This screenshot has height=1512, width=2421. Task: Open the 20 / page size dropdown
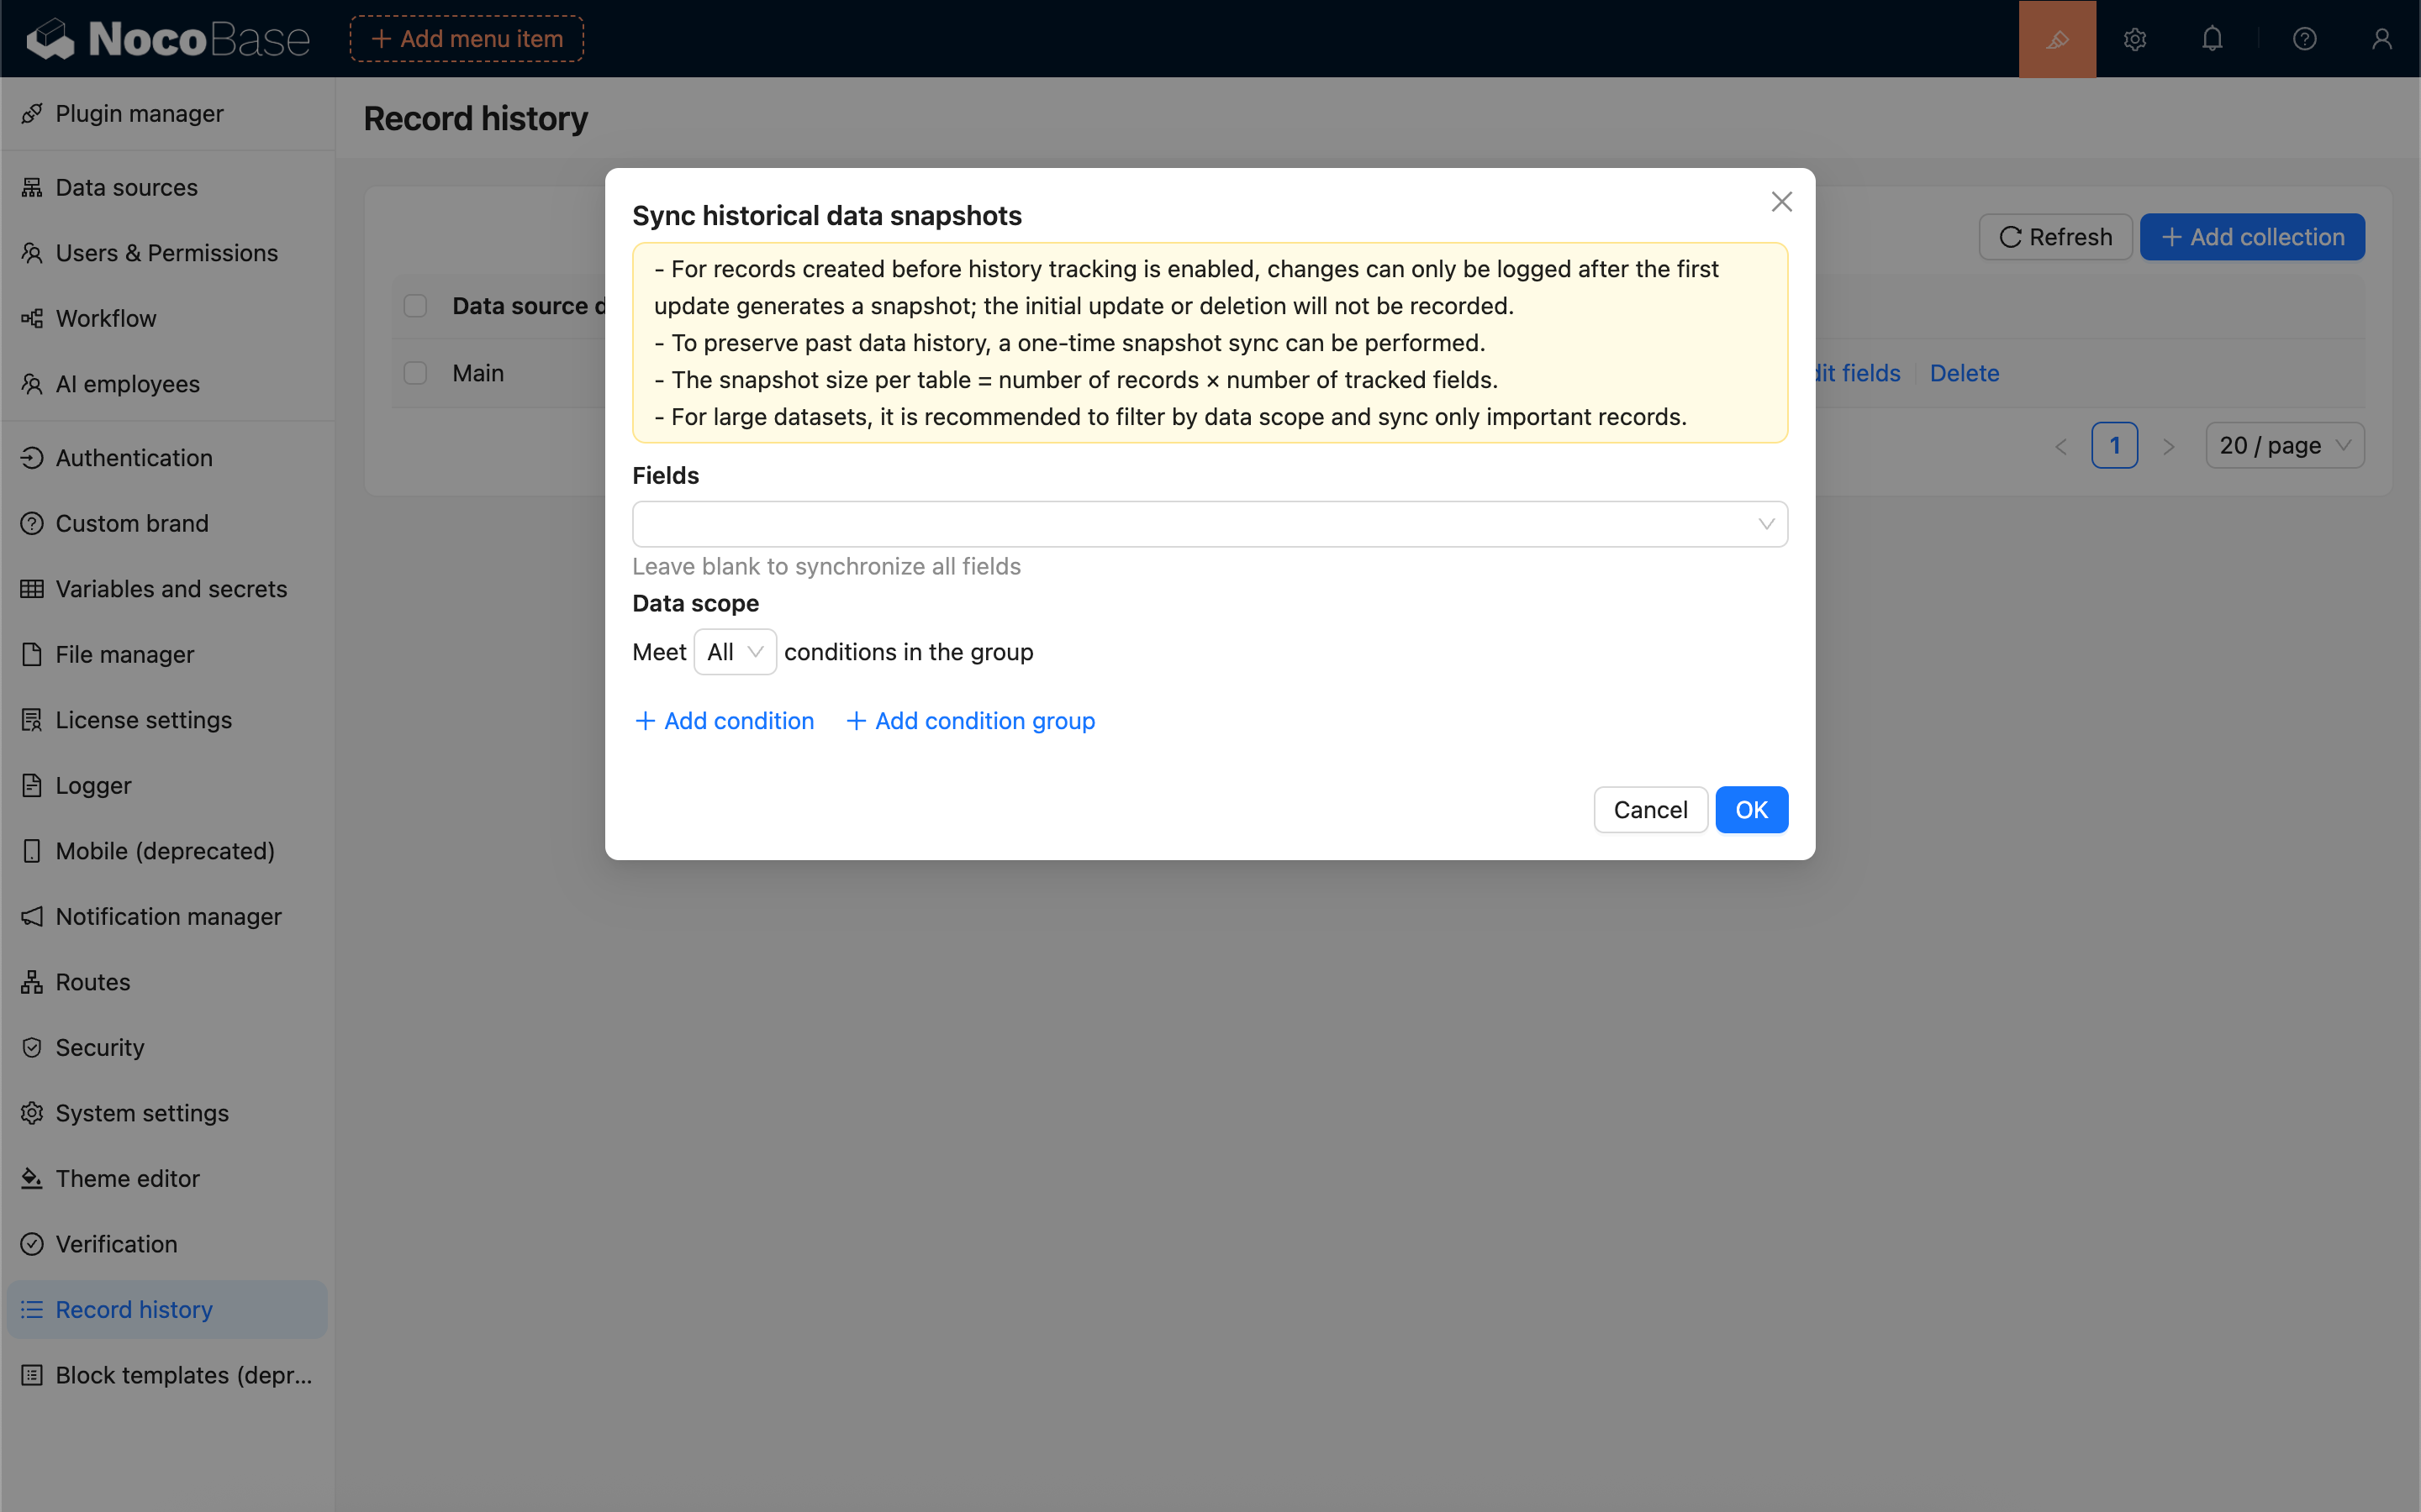[2284, 446]
